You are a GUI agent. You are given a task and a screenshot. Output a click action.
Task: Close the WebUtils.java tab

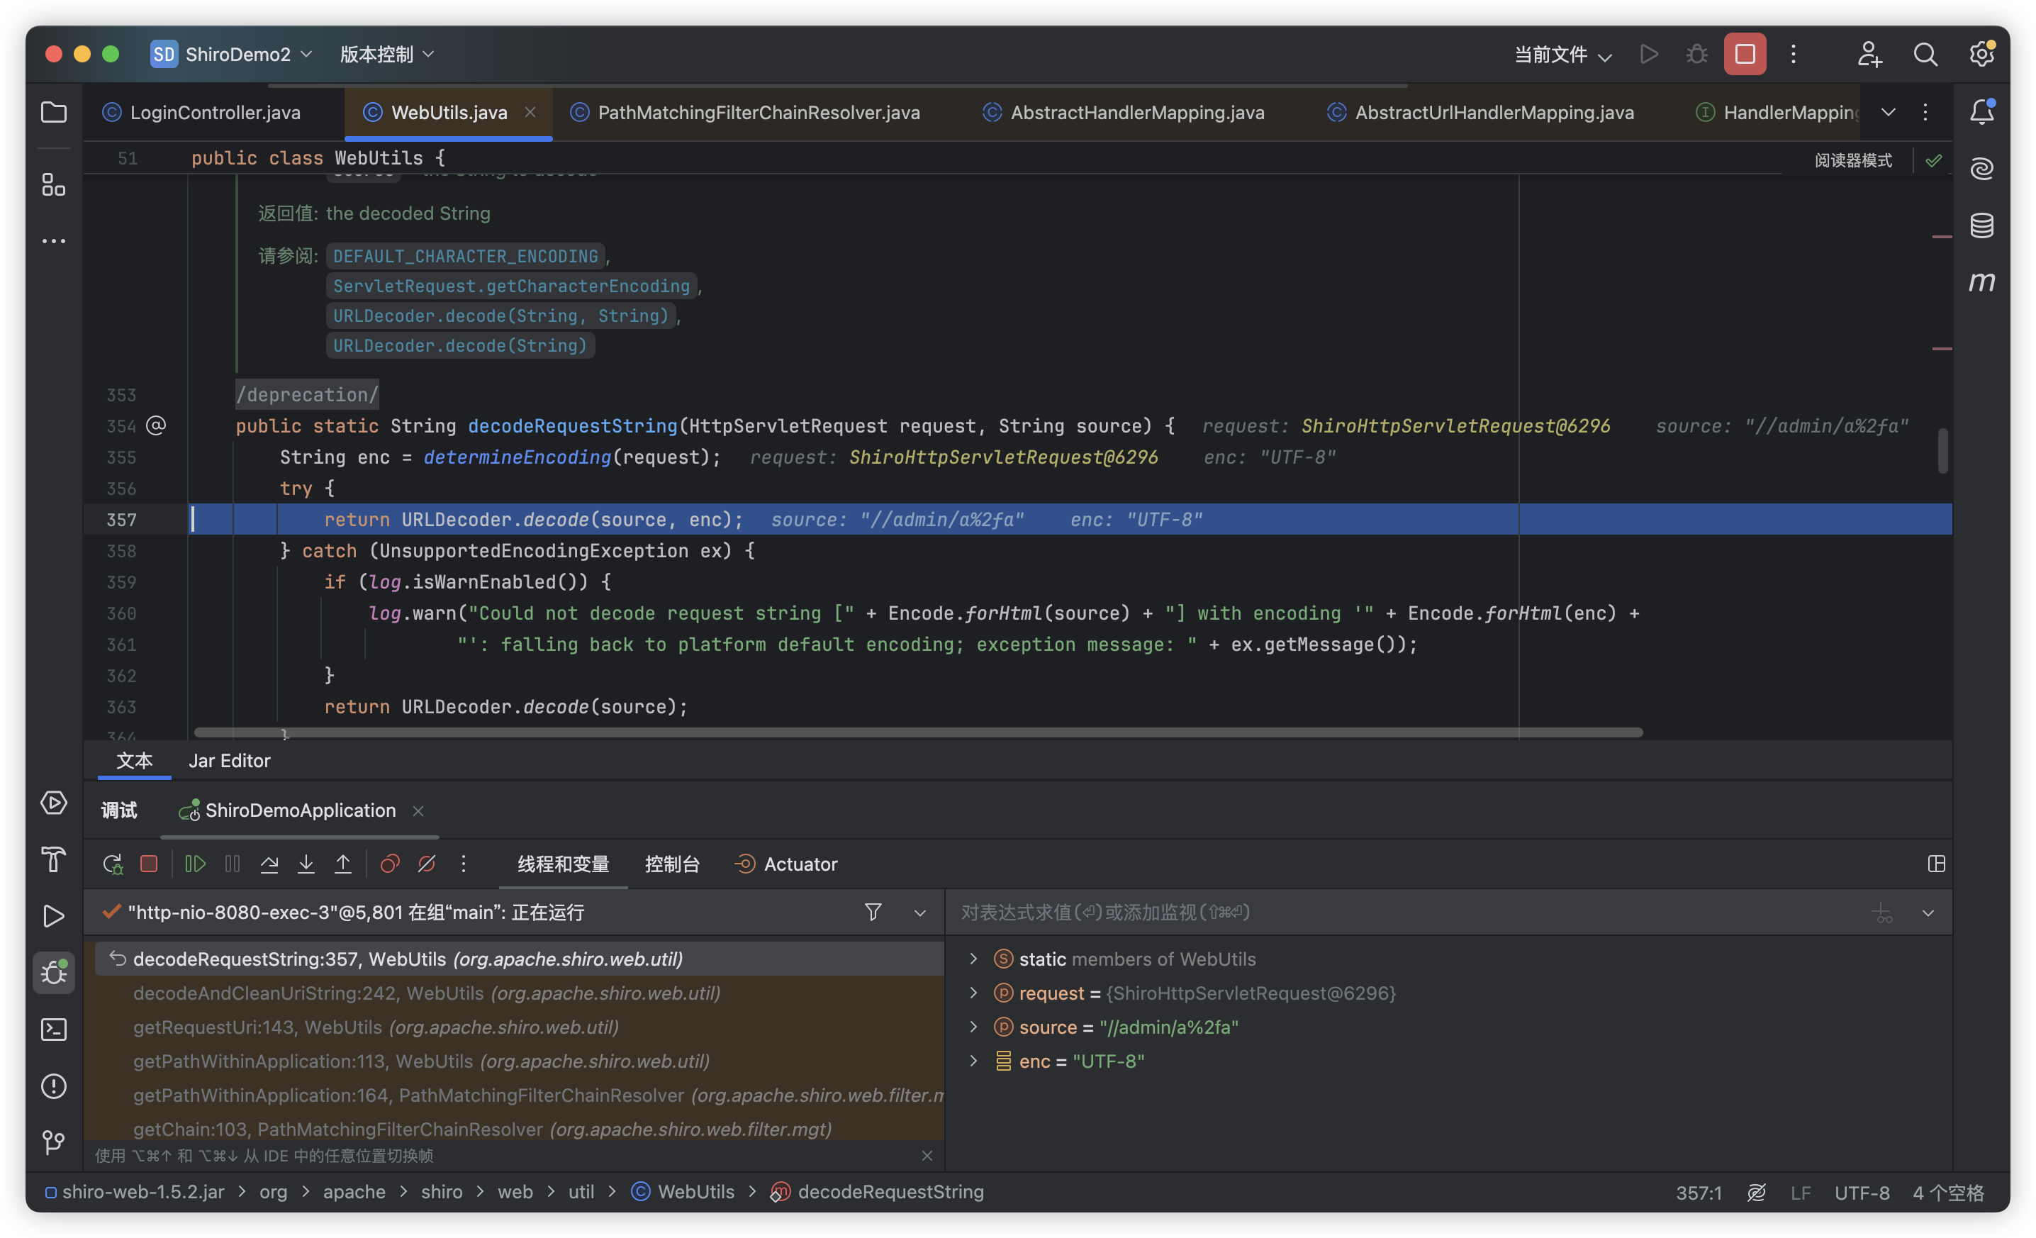[530, 111]
